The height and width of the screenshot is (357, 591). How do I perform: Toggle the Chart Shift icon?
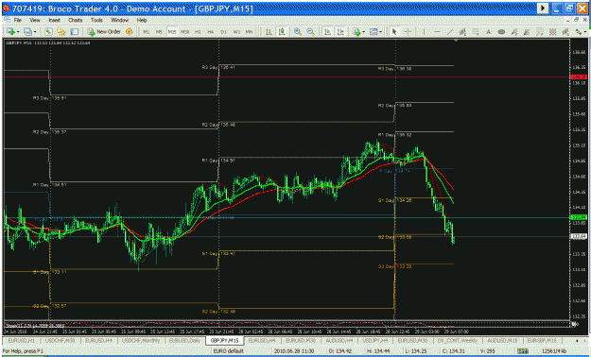(x=340, y=32)
